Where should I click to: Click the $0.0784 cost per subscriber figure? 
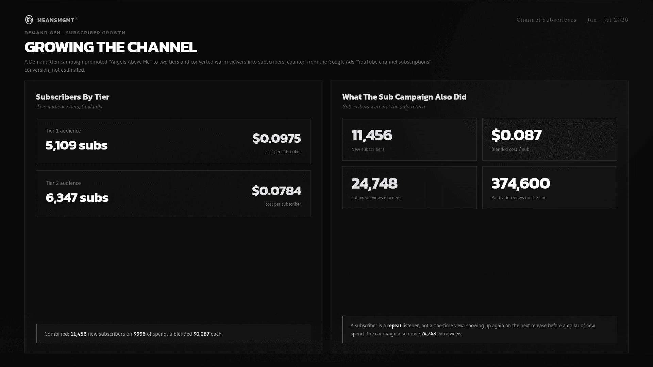click(x=276, y=191)
